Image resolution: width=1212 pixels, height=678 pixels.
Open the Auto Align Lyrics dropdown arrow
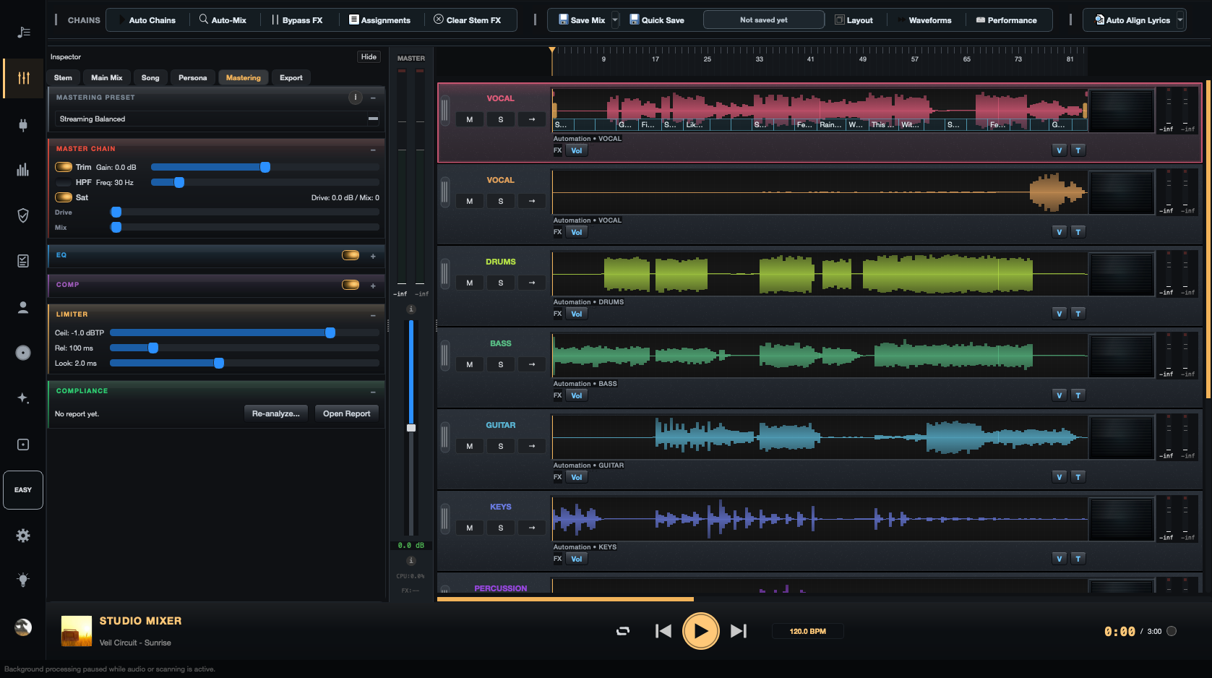[1180, 20]
